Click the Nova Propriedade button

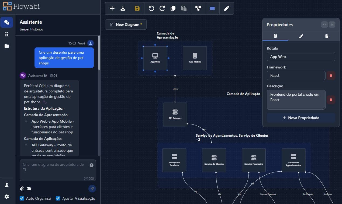301,118
